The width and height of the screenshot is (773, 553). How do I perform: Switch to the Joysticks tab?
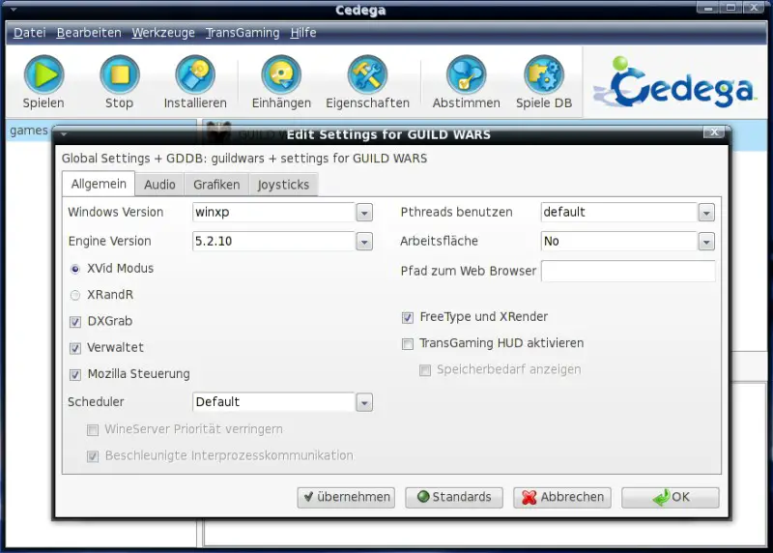(x=283, y=185)
